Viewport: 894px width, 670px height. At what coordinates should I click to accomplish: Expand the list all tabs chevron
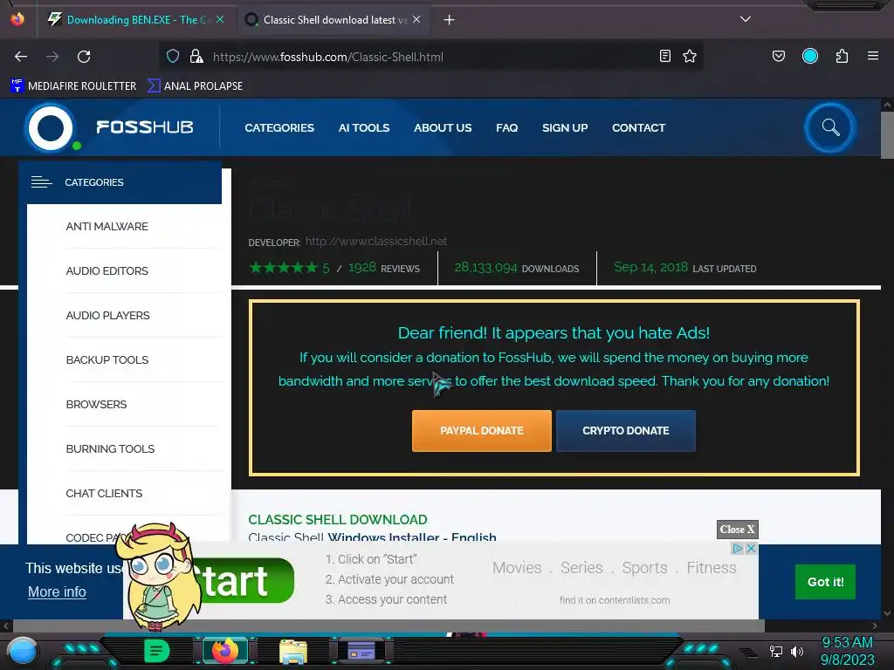746,19
